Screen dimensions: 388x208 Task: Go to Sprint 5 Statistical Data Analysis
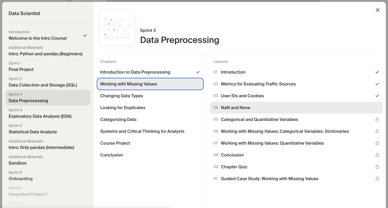(33, 129)
